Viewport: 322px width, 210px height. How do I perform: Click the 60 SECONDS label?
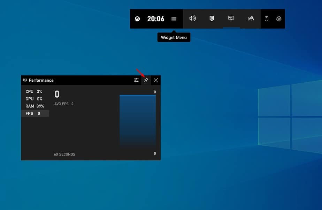[x=64, y=154]
